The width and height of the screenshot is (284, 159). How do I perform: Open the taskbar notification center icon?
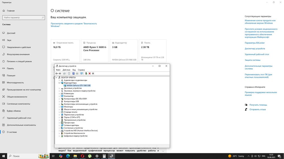(x=279, y=156)
